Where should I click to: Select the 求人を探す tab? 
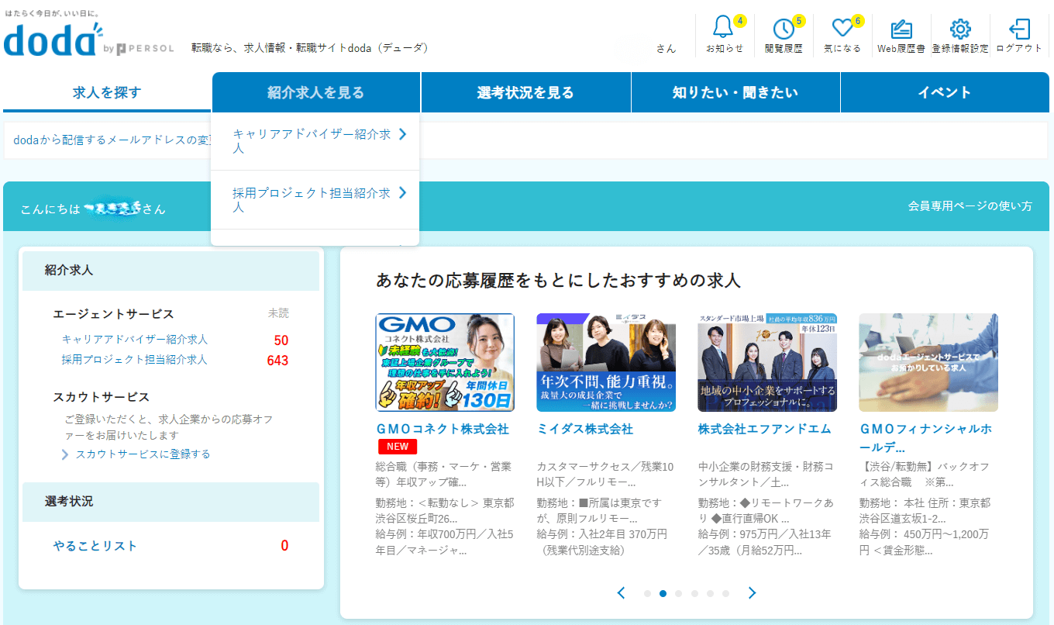click(x=107, y=92)
